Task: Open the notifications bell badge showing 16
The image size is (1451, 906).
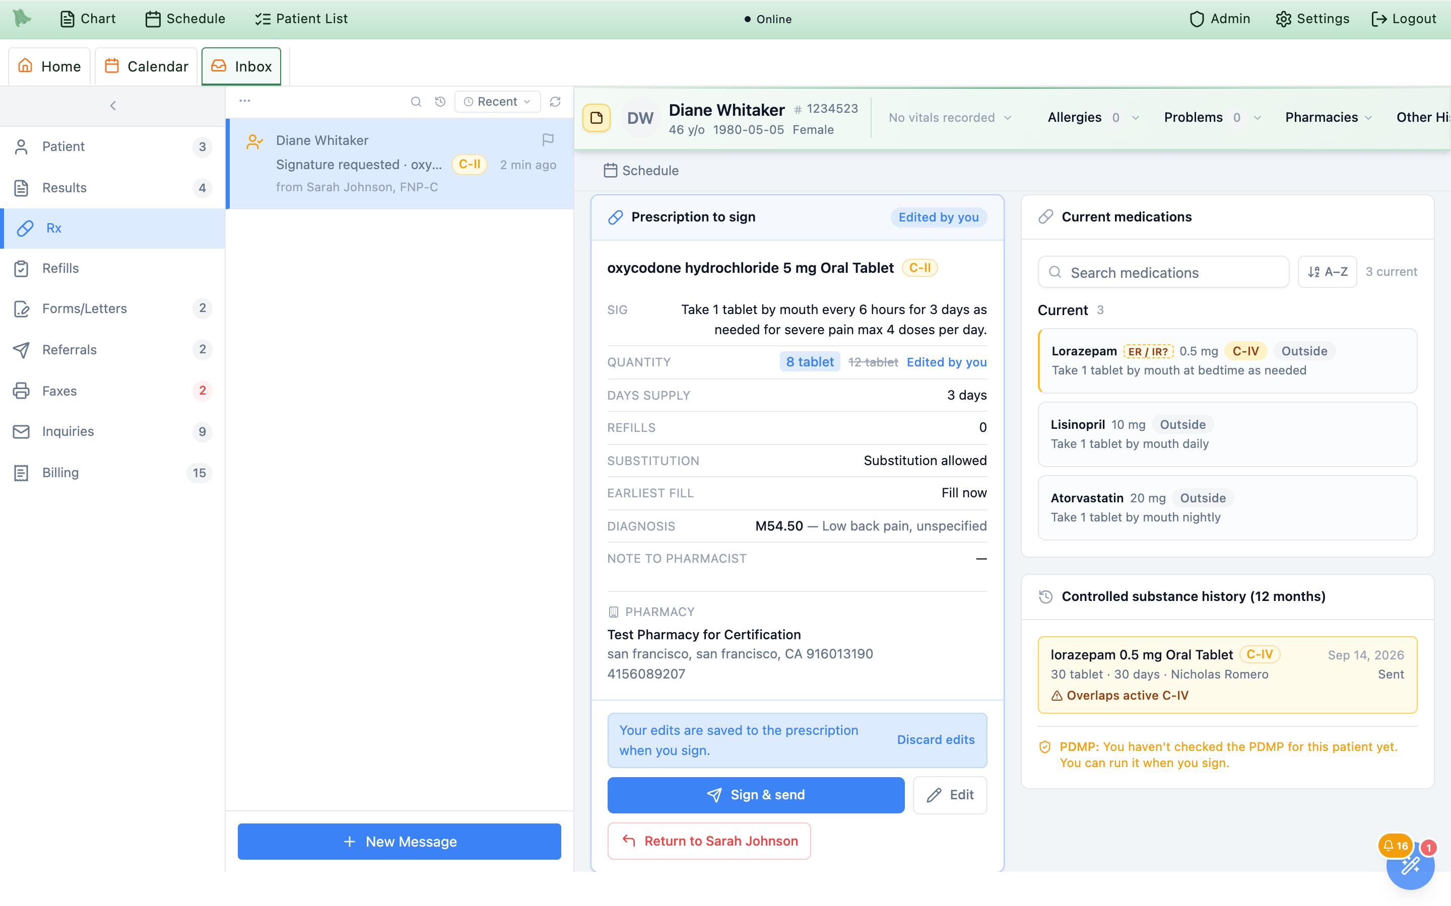Action: [1395, 846]
